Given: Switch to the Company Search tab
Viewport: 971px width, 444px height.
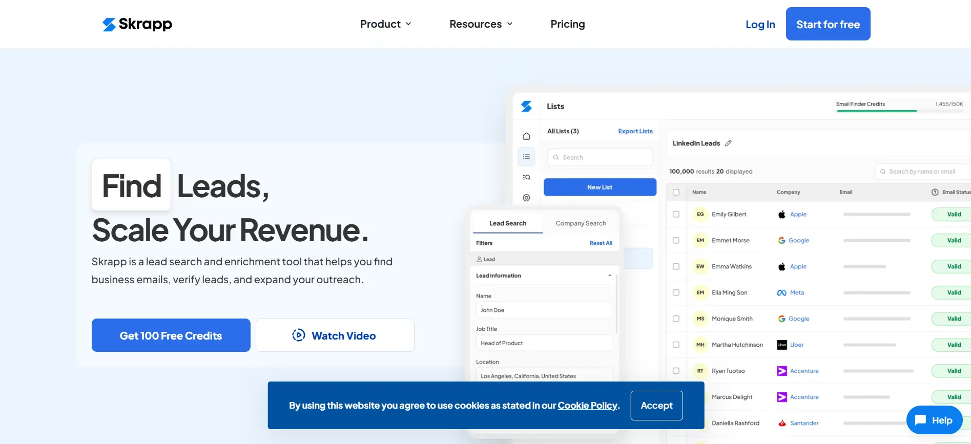Looking at the screenshot, I should (581, 223).
